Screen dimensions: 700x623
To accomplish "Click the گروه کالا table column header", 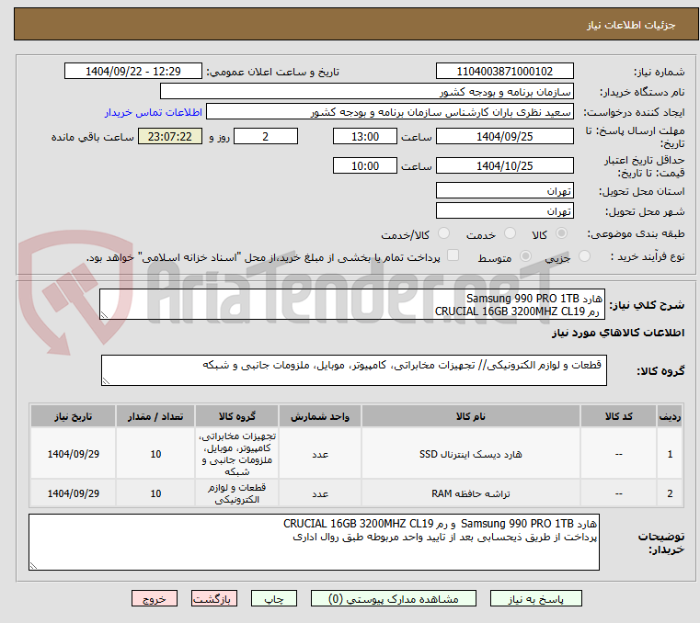I will click(x=236, y=416).
